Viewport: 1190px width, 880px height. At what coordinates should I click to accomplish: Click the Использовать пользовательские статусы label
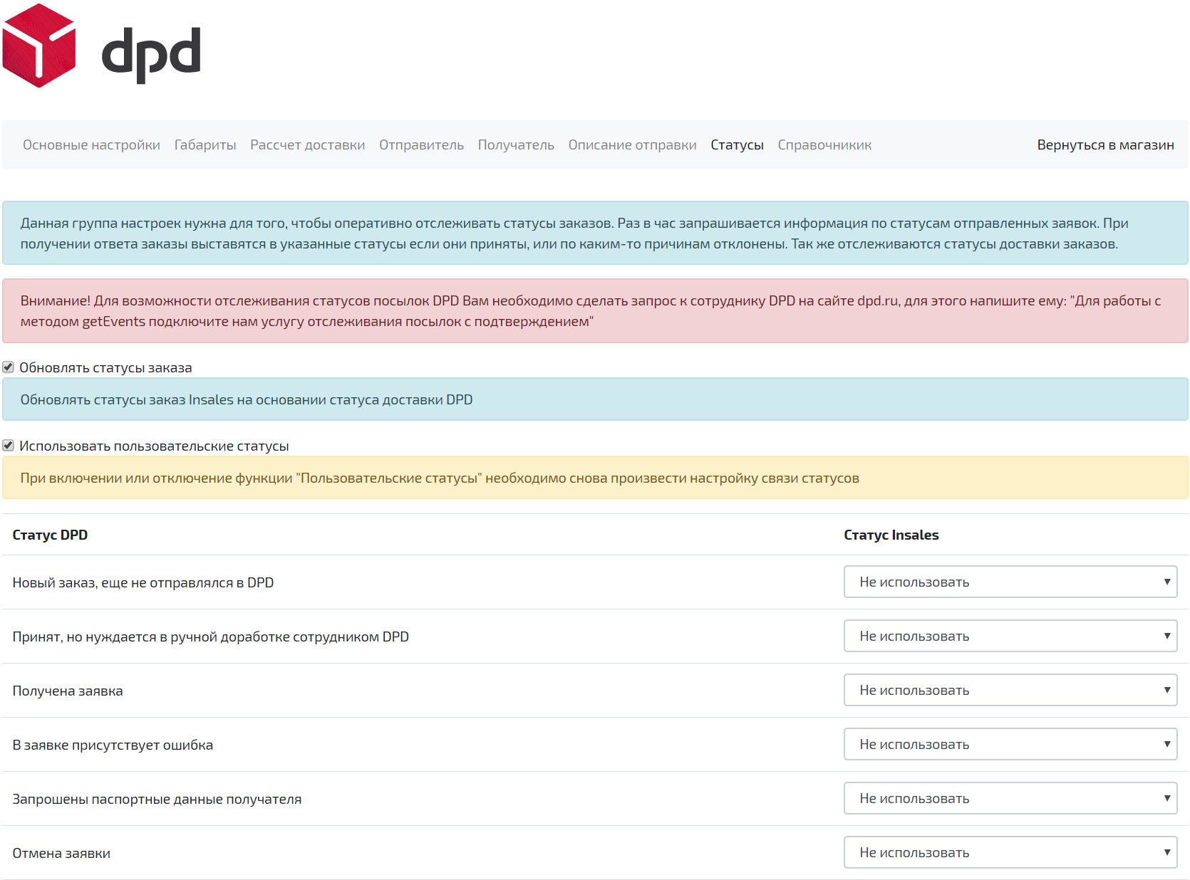(x=154, y=446)
